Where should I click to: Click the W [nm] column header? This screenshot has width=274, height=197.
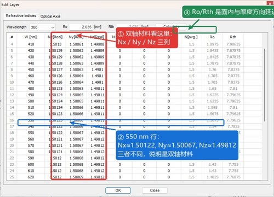(31, 37)
